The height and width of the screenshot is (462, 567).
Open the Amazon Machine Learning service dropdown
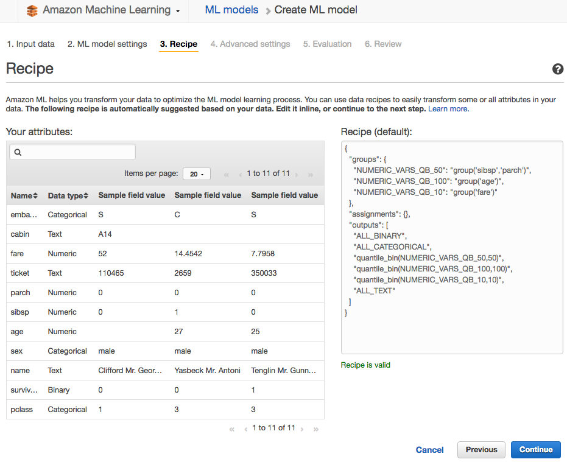pyautogui.click(x=111, y=10)
